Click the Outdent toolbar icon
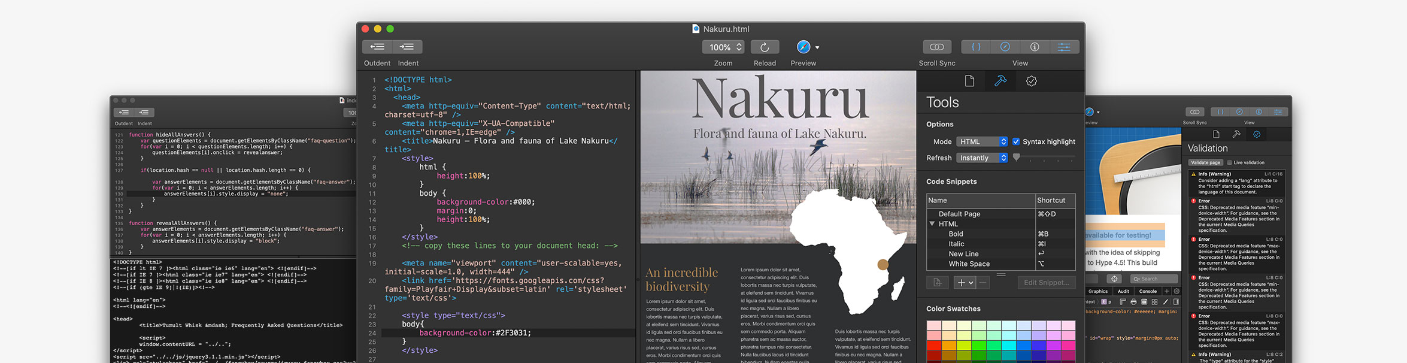The image size is (1407, 363). click(x=377, y=47)
